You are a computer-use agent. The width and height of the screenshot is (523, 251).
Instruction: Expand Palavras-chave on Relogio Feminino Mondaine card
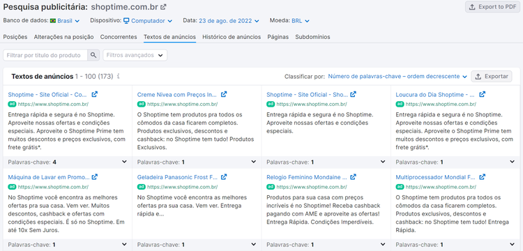click(383, 244)
